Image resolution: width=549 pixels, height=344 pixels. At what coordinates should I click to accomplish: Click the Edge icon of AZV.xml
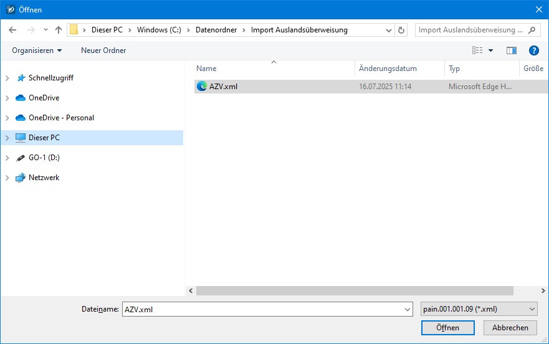click(202, 86)
